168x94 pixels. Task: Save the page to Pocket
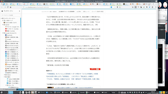click(x=117, y=7)
